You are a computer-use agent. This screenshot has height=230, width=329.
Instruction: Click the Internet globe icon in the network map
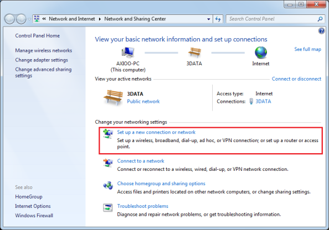261,53
